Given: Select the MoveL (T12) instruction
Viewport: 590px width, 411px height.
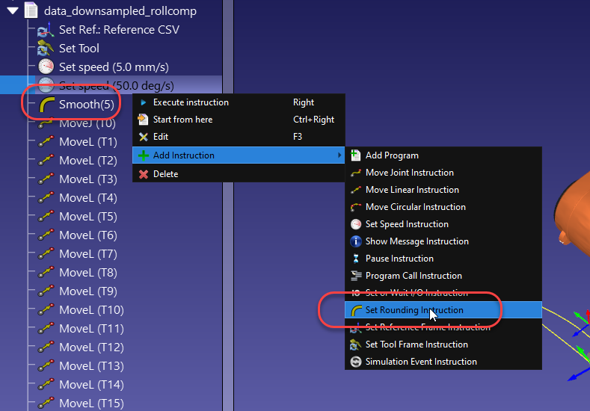Looking at the screenshot, I should 91,347.
